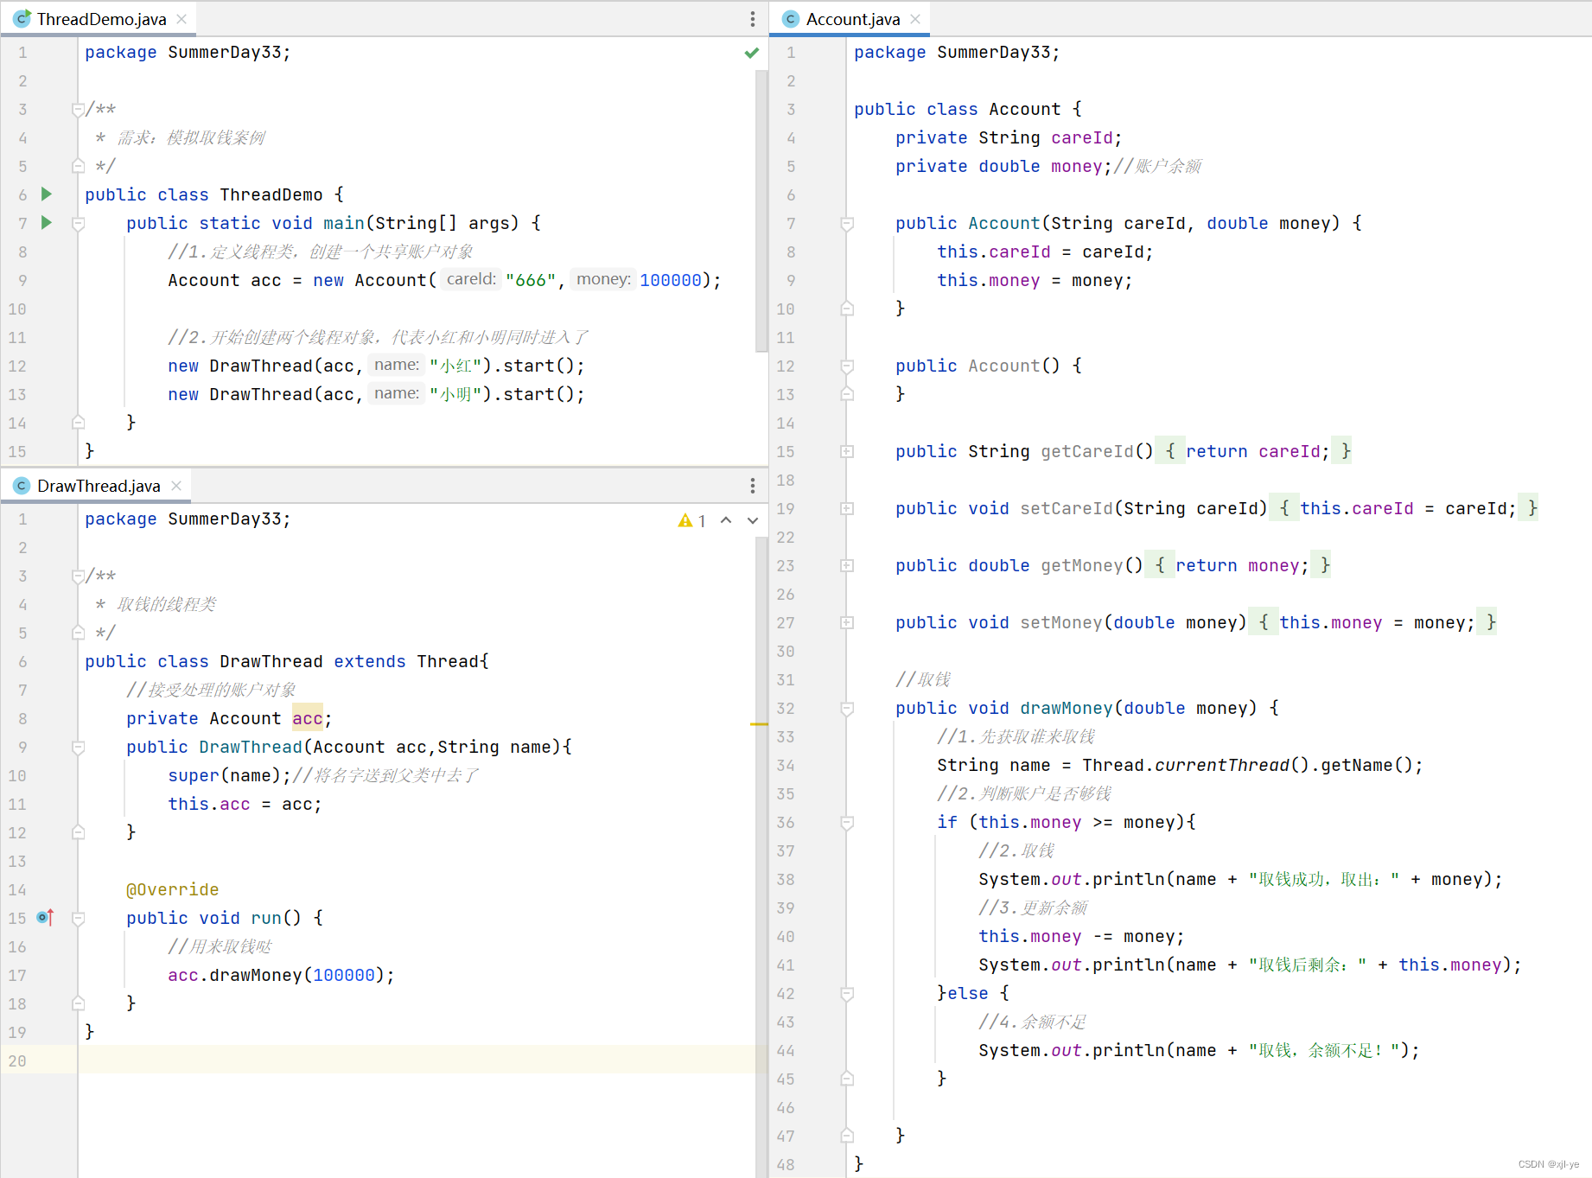This screenshot has height=1178, width=1592.
Task: Collapse the if block fold at line 36
Action: pyautogui.click(x=847, y=823)
